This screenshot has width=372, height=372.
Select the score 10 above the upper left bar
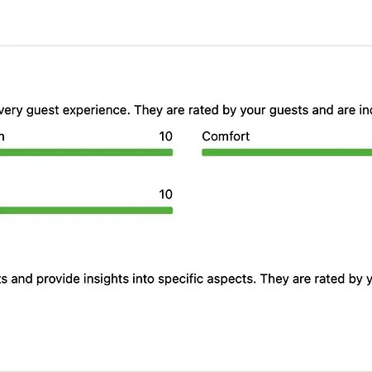(x=165, y=136)
